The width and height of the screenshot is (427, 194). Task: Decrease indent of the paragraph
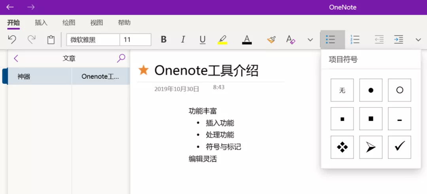click(379, 40)
